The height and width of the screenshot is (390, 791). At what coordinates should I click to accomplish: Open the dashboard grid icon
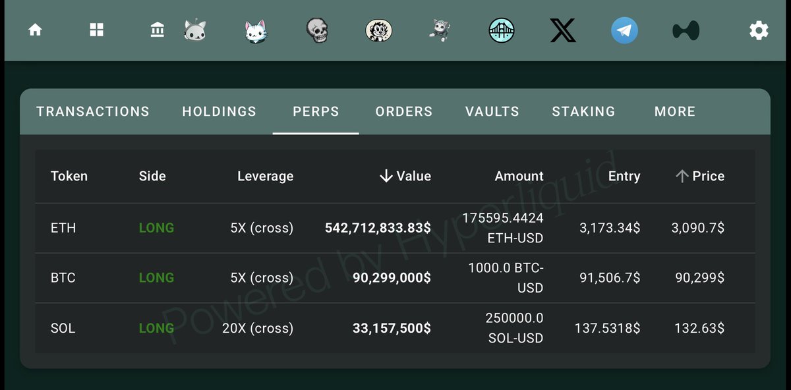(x=97, y=30)
